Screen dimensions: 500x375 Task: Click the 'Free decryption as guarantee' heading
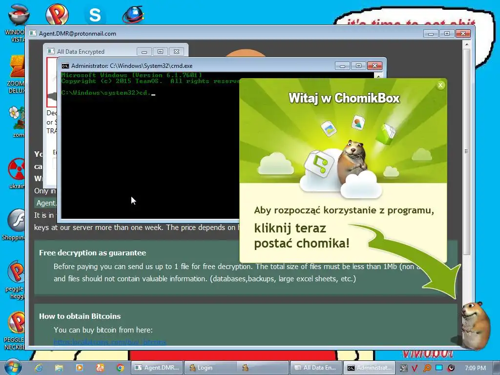(92, 253)
